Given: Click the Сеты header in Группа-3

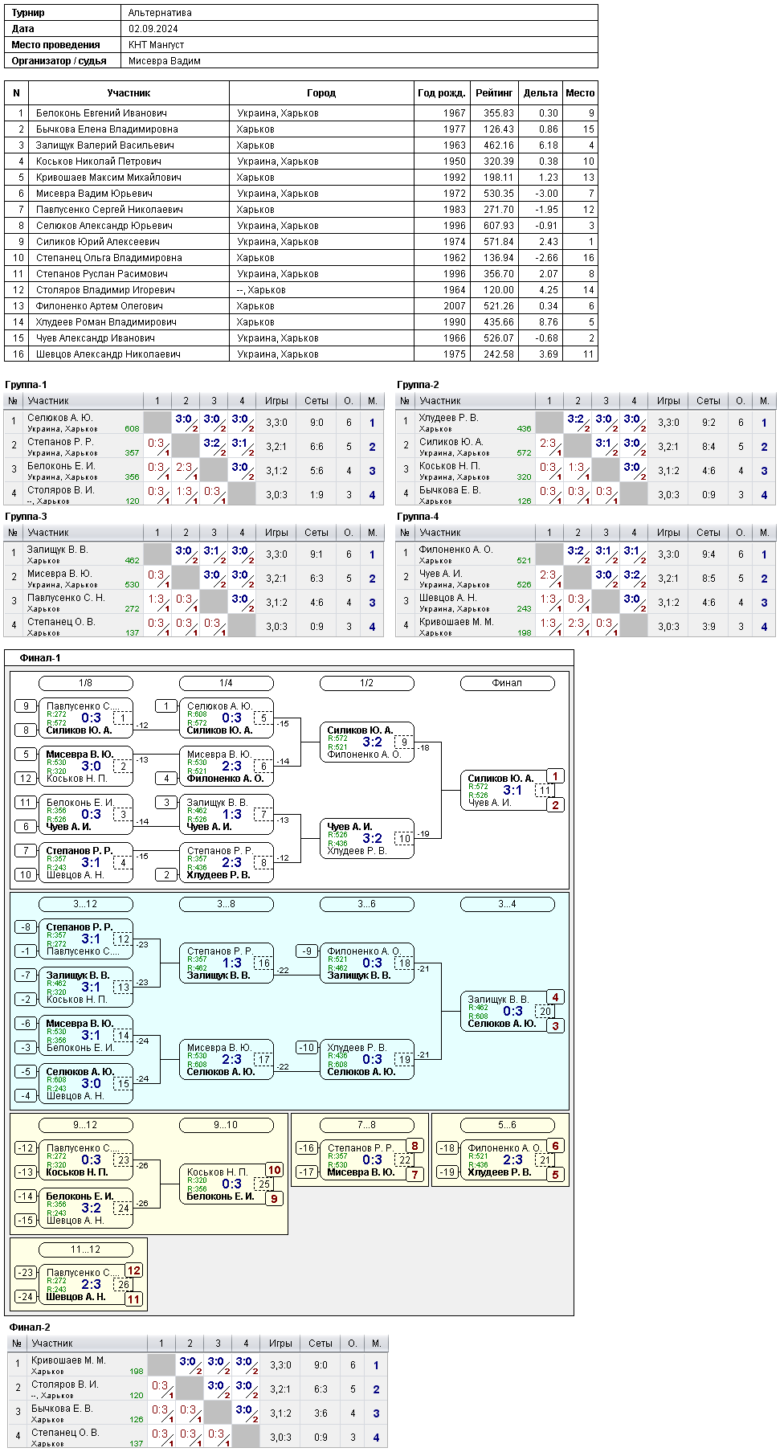Looking at the screenshot, I should click(316, 533).
